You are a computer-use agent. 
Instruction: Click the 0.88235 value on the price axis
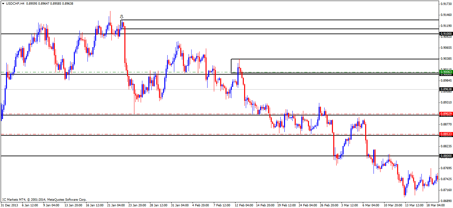pyautogui.click(x=446, y=146)
